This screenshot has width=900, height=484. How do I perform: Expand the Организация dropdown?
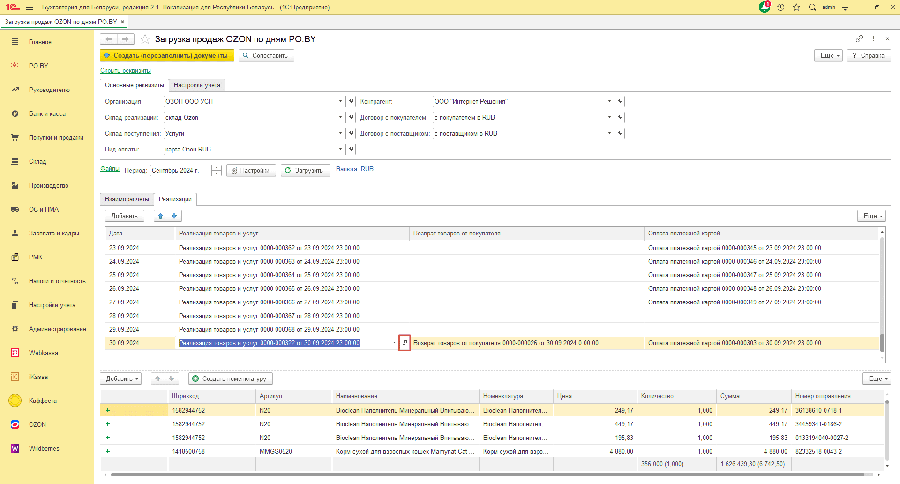point(341,101)
